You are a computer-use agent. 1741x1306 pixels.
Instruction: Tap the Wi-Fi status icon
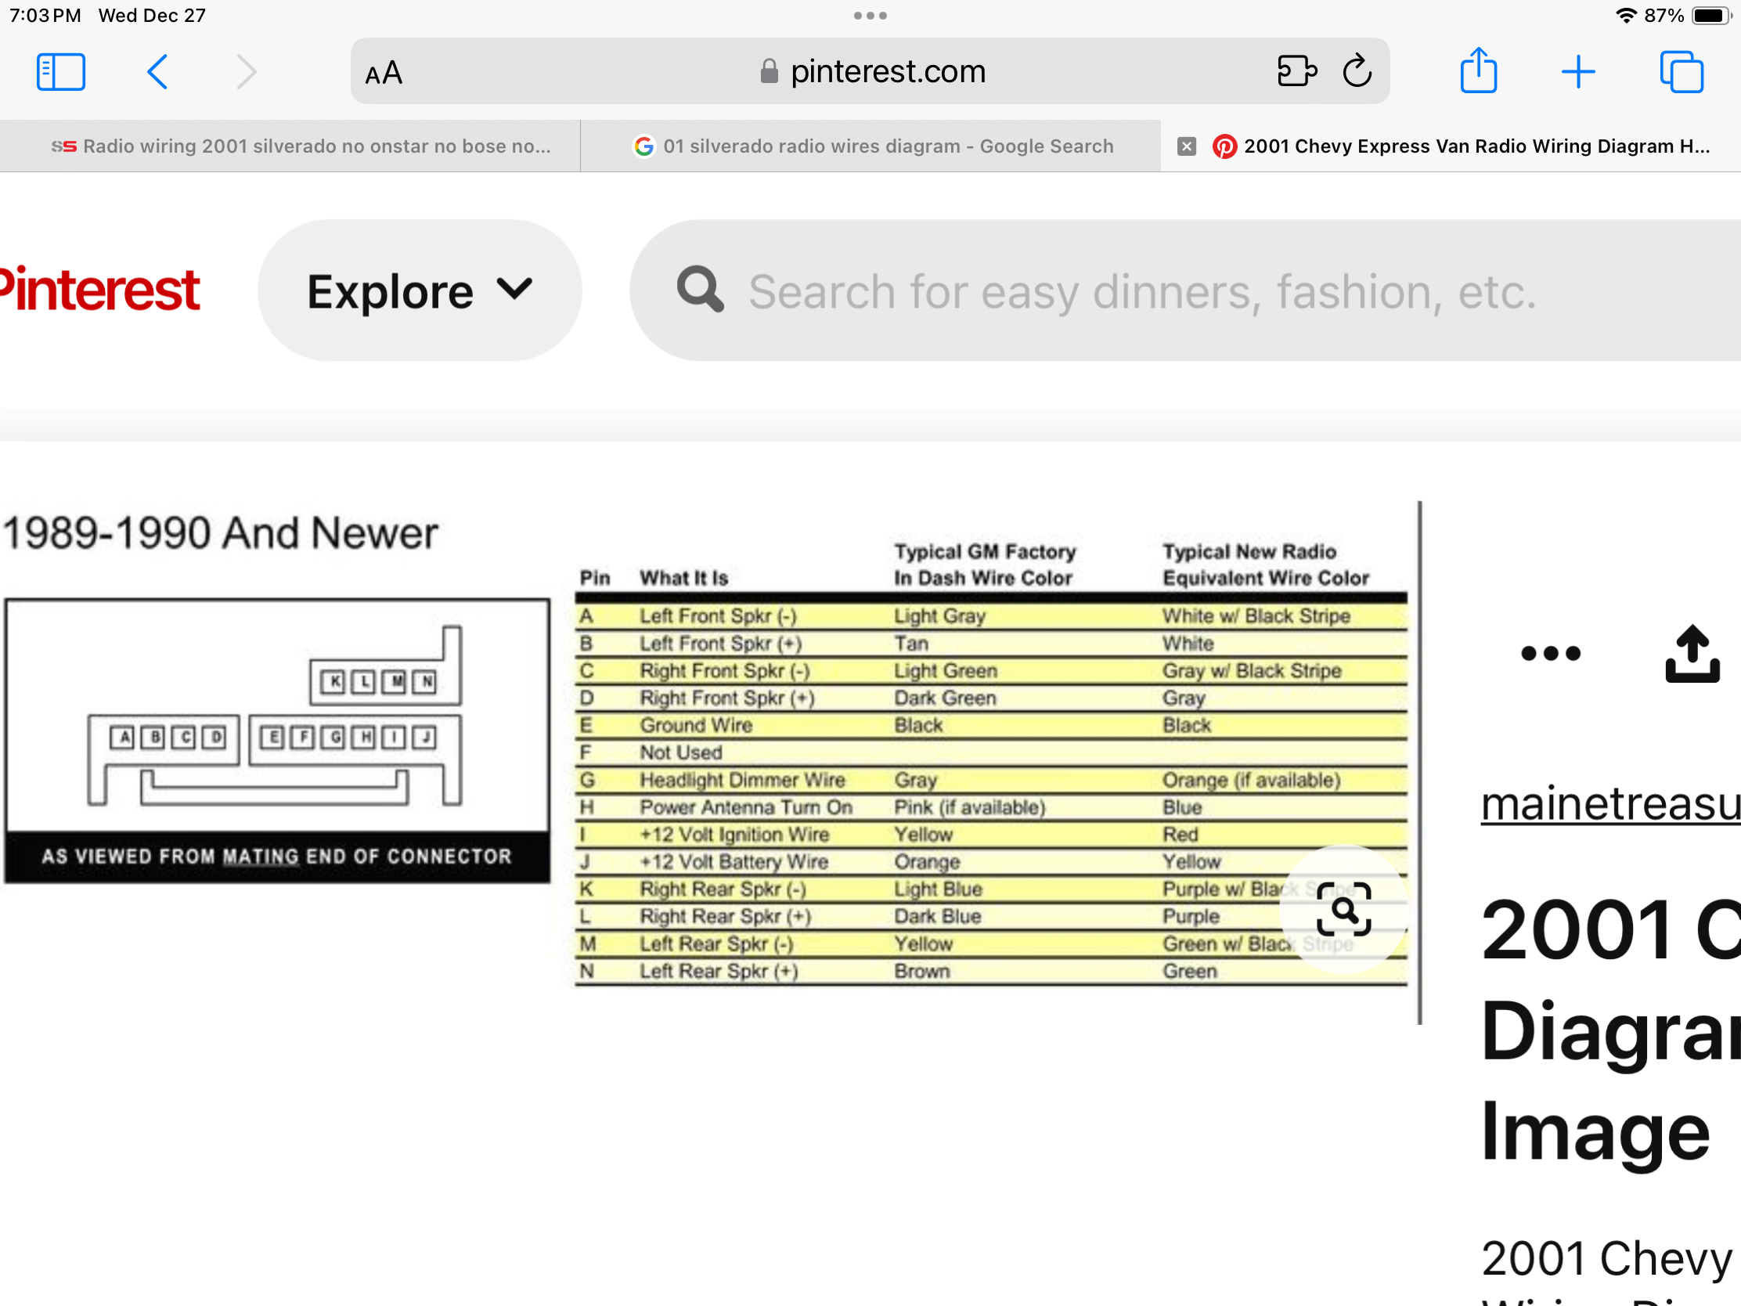(1625, 16)
